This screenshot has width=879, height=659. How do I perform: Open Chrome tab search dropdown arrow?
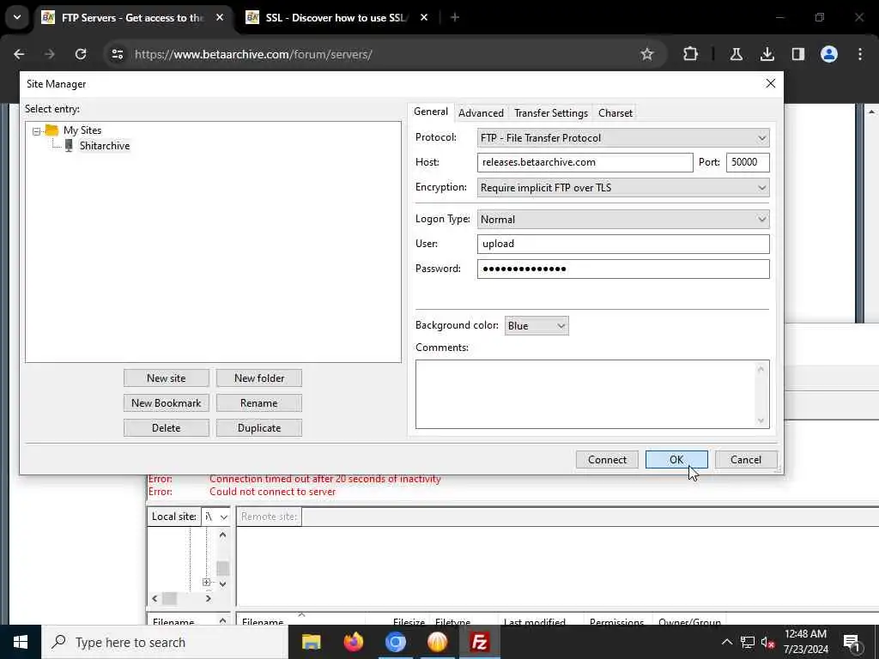[17, 17]
